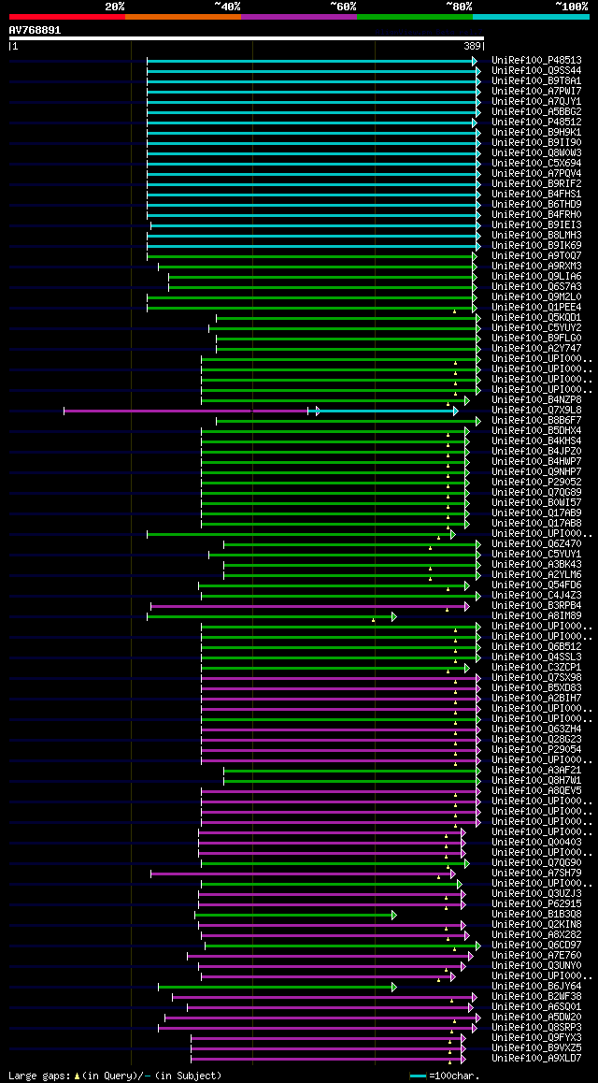The width and height of the screenshot is (598, 1083).
Task: Open hit UniRef100_A7PWI7
Action: coord(536,92)
